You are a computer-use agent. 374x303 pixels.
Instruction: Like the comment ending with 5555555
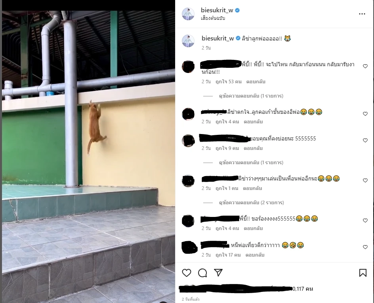tap(365, 140)
